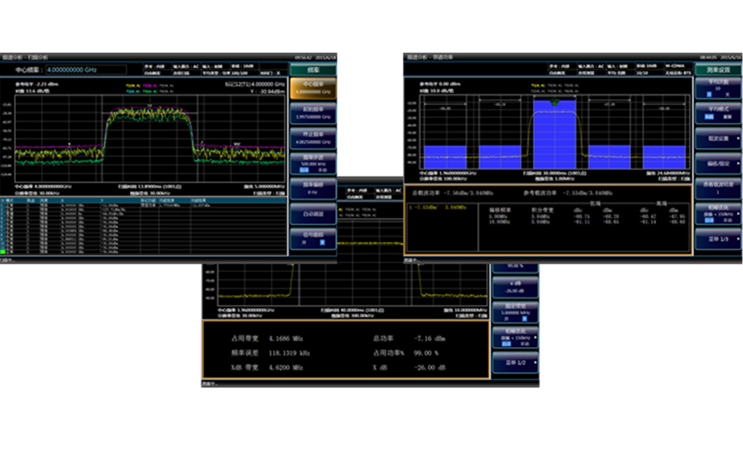This screenshot has height=460, width=743.
Task: Open the 频率偏移 0 Hz softkey
Action: pos(314,189)
